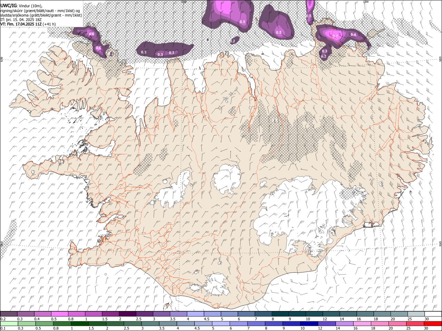The width and height of the screenshot is (442, 331).
Task: Click the 'VT: Fim. 17.04.2025 11Z' valid time
Action: tap(21, 24)
